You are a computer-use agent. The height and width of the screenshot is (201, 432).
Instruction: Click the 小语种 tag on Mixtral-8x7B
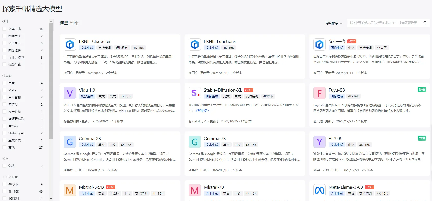coord(114,194)
